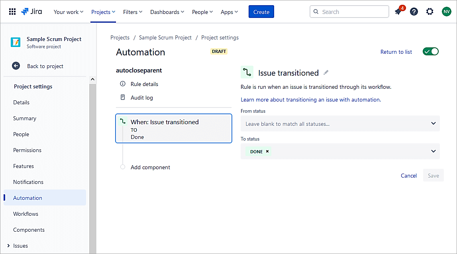Viewport: 457px width, 254px height.
Task: Open the notifications bell icon
Action: click(x=398, y=12)
